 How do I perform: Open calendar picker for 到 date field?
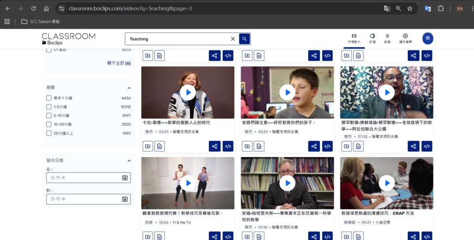[125, 199]
